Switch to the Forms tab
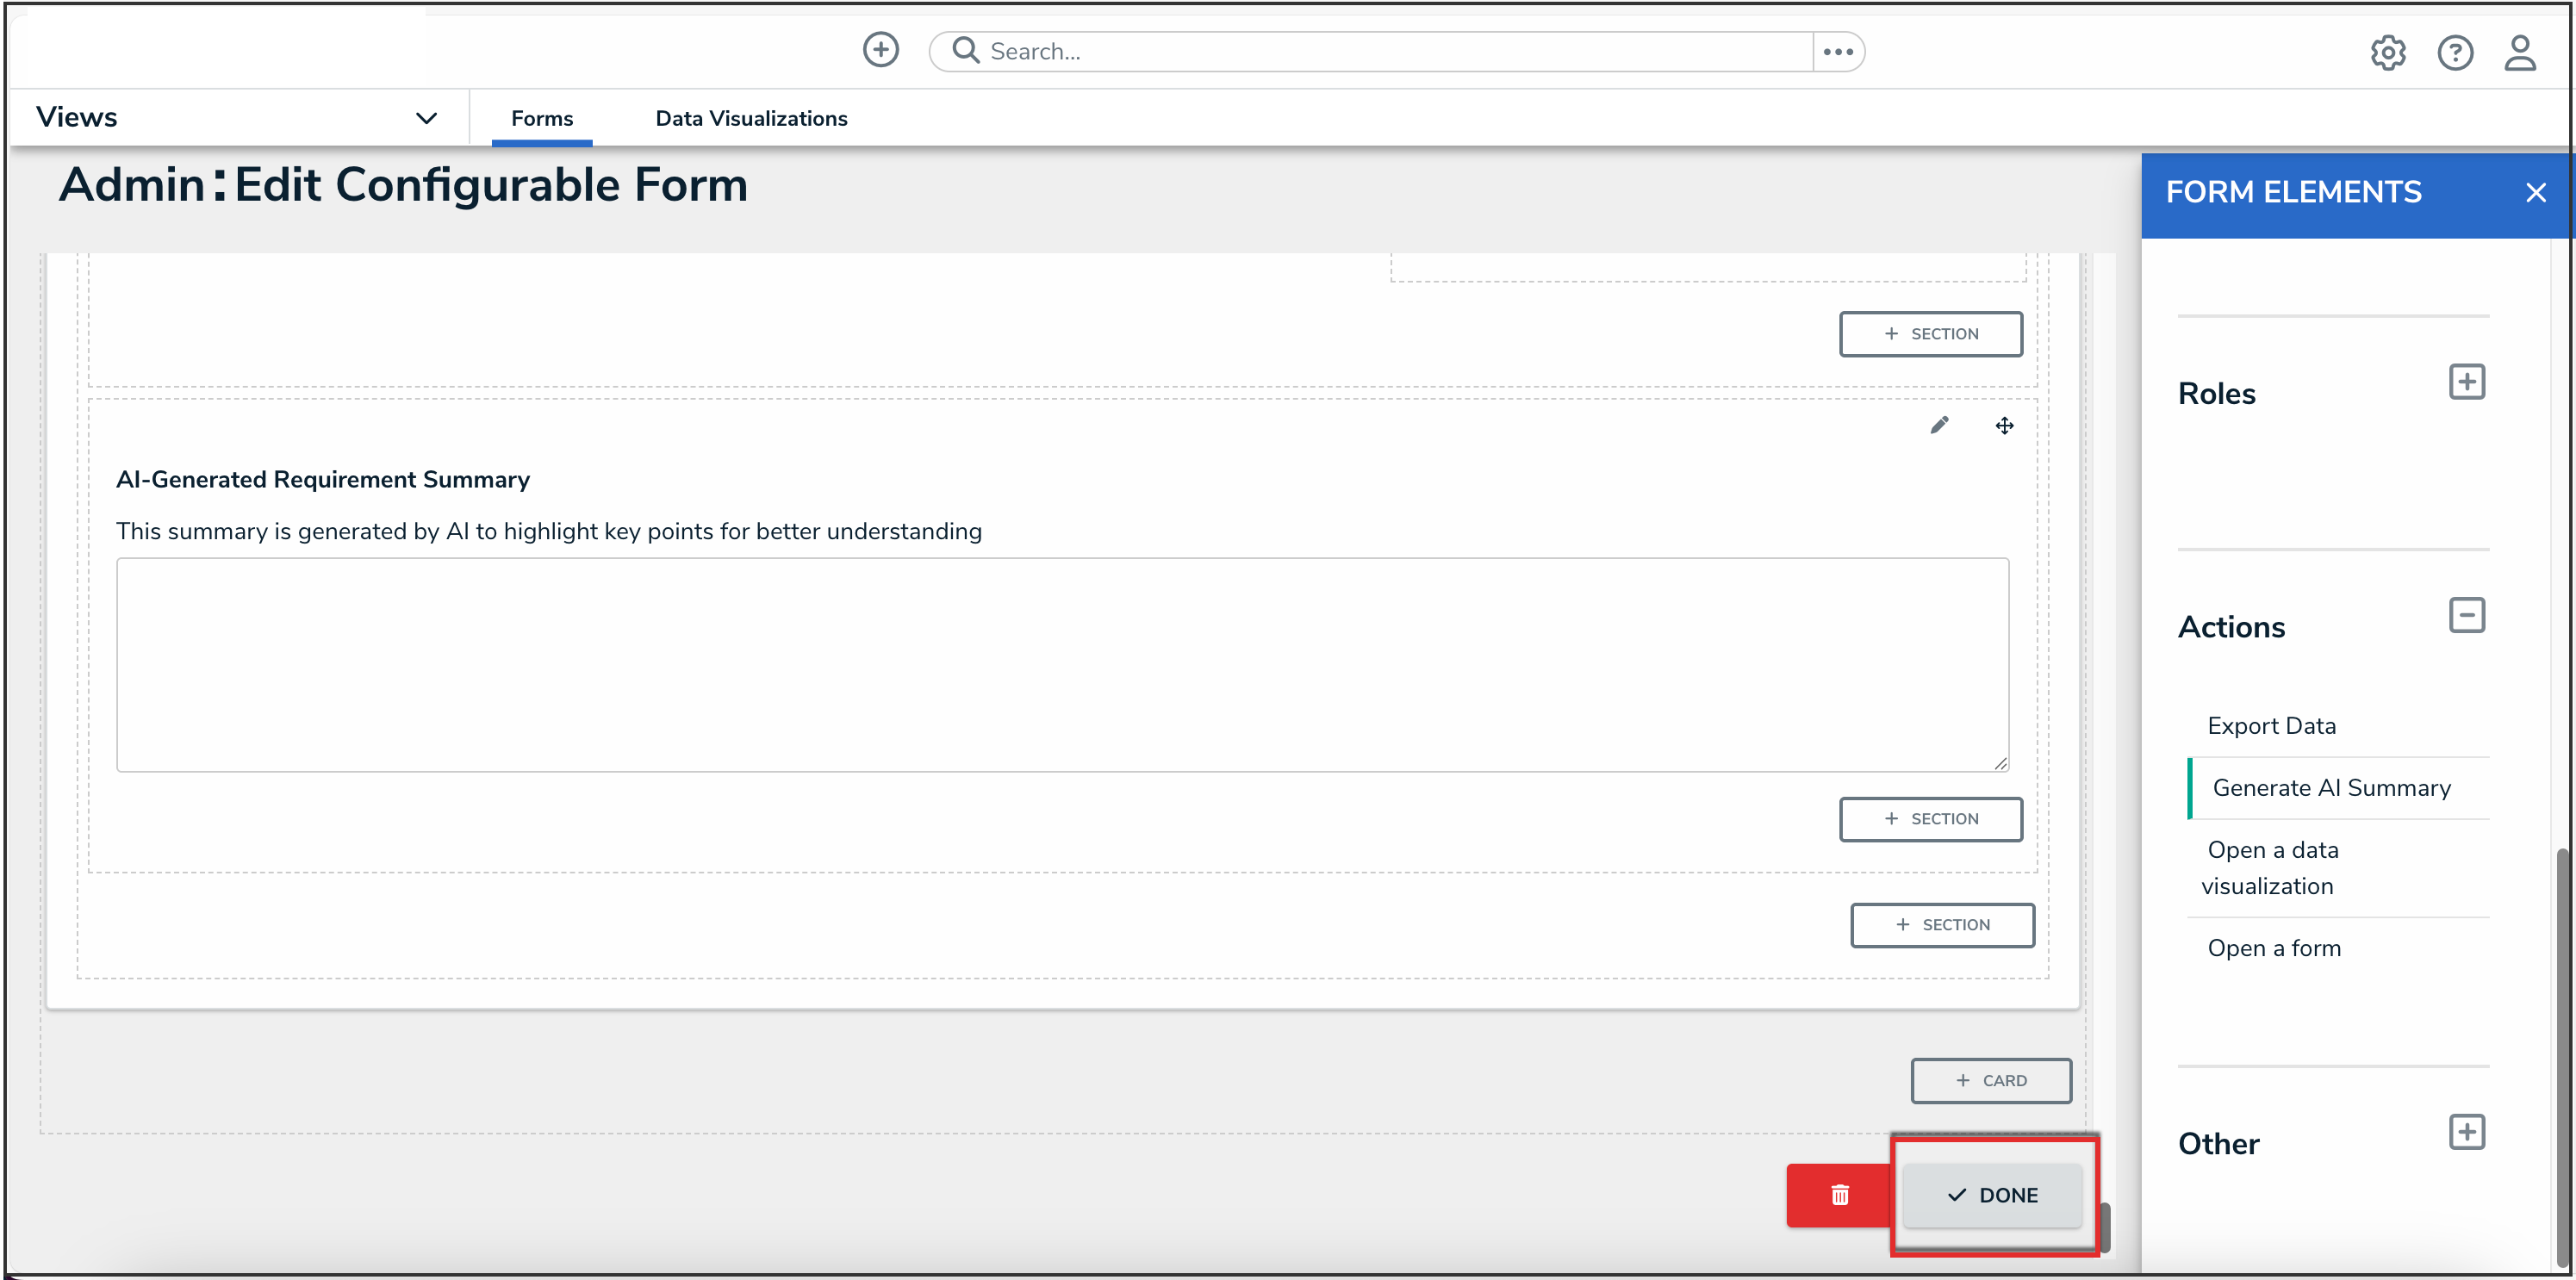The width and height of the screenshot is (2576, 1280). tap(541, 118)
